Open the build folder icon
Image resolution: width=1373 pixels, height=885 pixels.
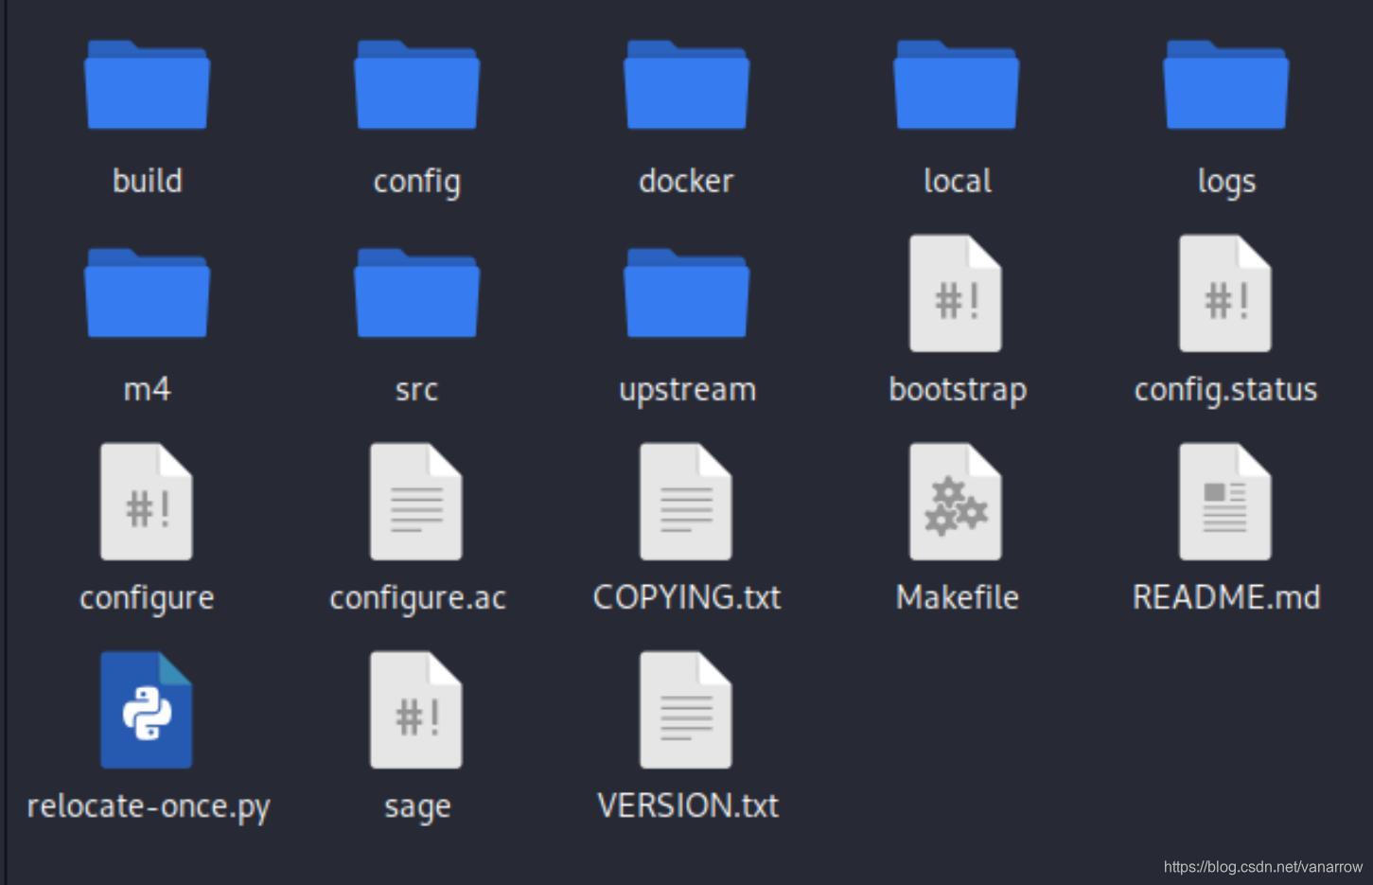[147, 84]
